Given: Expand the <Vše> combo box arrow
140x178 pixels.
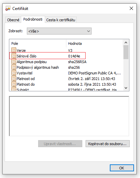Looking at the screenshot, I should pyautogui.click(x=89, y=31).
